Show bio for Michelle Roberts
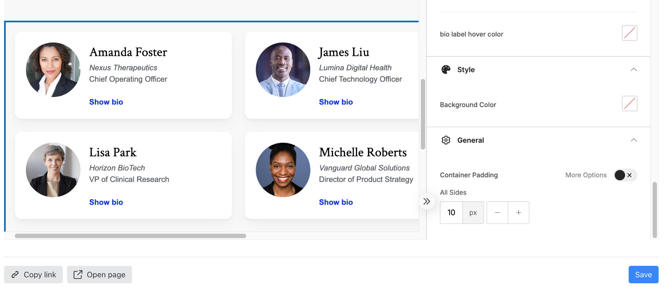The height and width of the screenshot is (292, 672). click(x=336, y=202)
